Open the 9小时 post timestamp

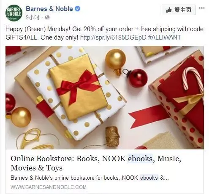coord(33,17)
